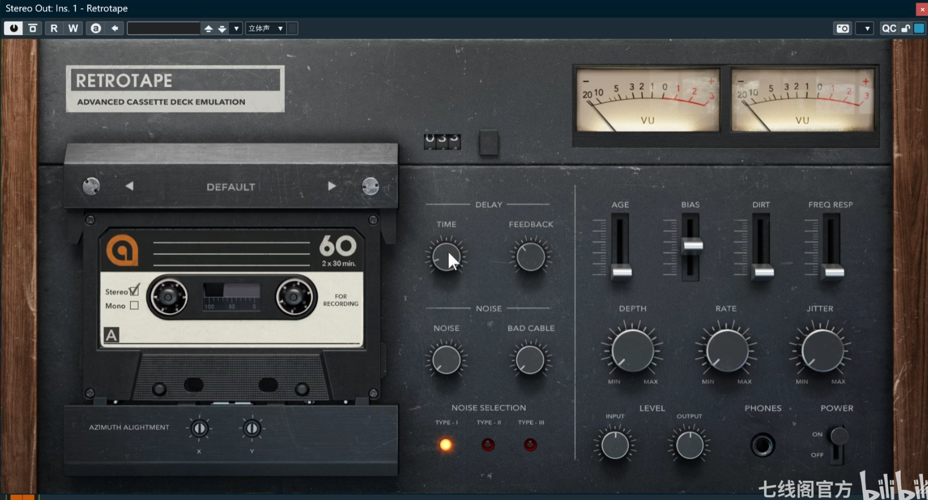The width and height of the screenshot is (928, 500).
Task: Click the AGE fader handle
Action: (621, 272)
